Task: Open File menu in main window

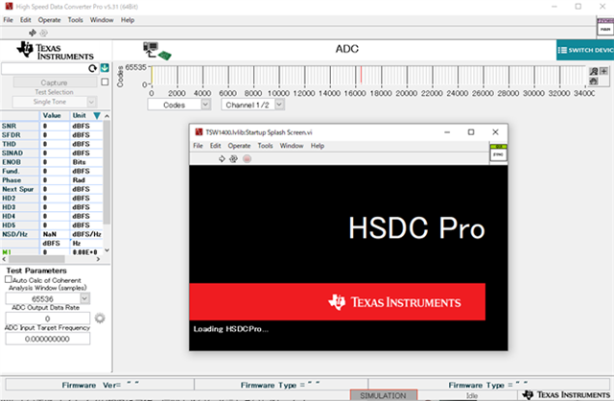Action: [x=8, y=20]
